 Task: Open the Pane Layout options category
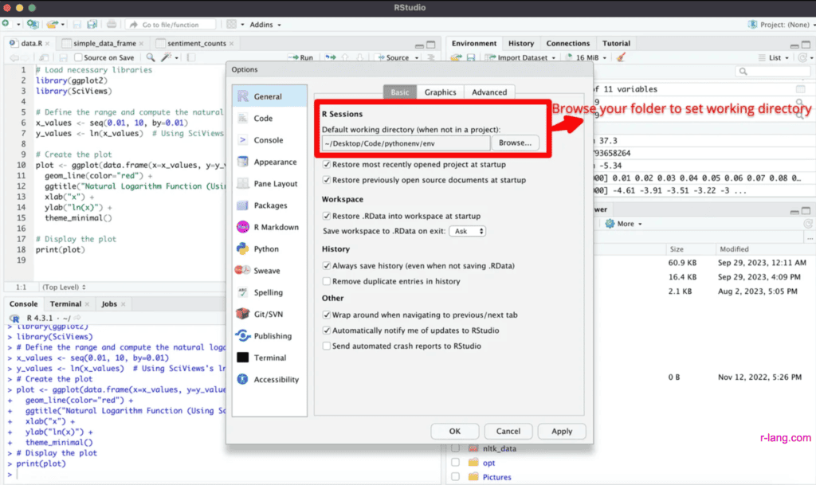[x=269, y=183]
